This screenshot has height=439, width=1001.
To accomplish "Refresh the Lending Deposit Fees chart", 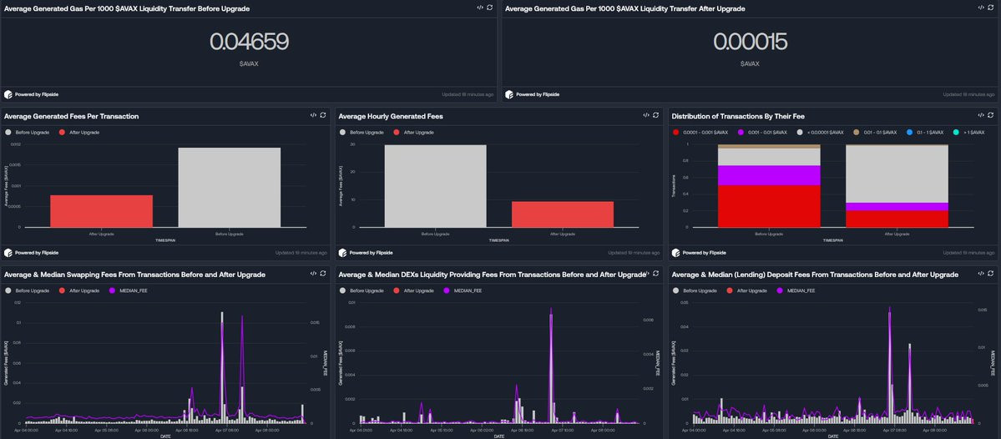I will (991, 274).
